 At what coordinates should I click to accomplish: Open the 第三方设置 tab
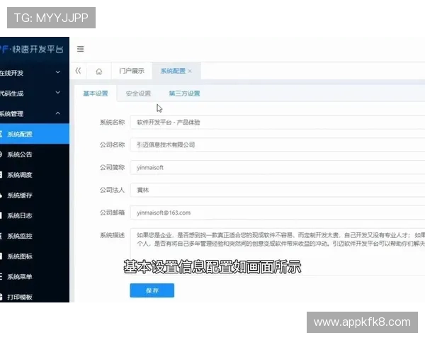184,93
